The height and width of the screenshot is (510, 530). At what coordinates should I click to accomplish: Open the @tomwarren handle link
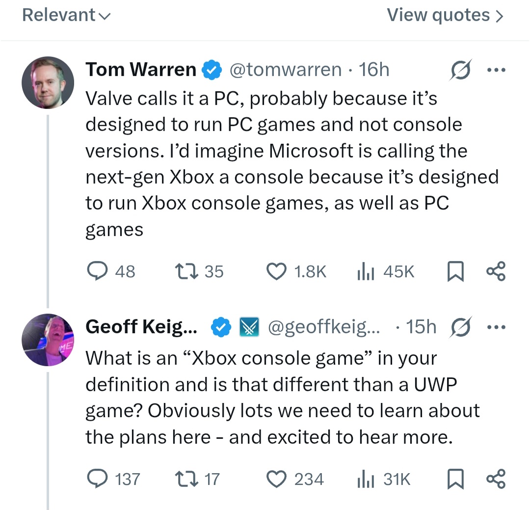285,70
